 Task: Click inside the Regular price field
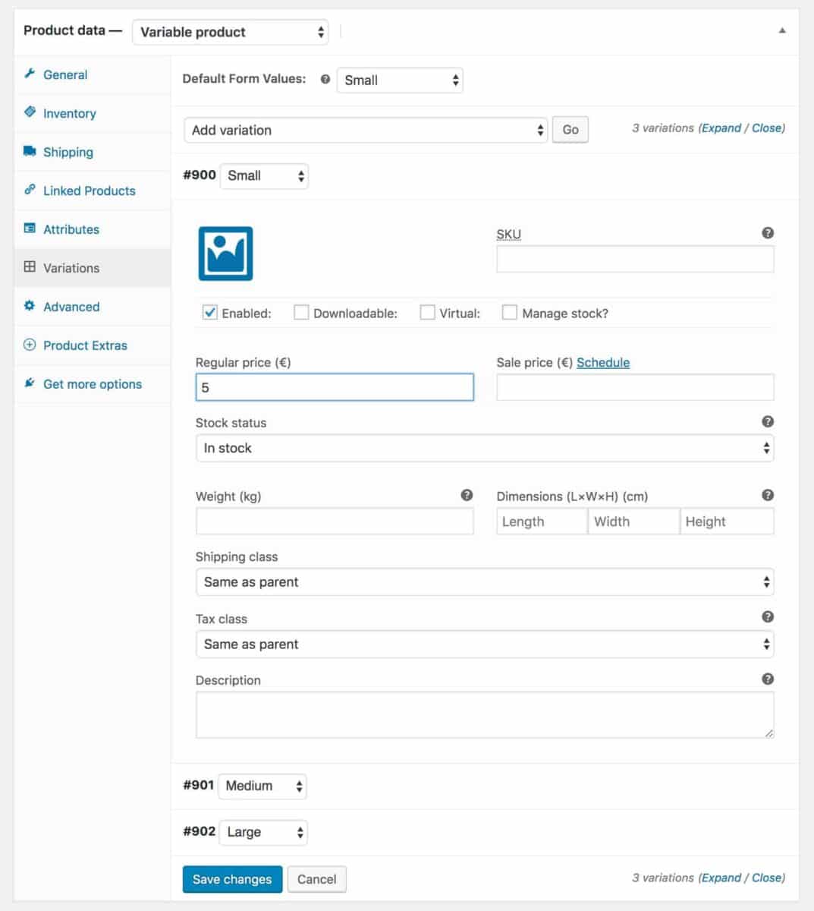(334, 386)
